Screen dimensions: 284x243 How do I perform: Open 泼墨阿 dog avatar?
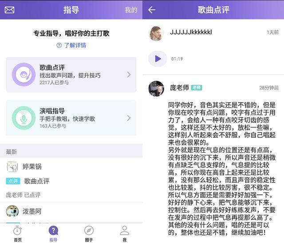pos(12,211)
